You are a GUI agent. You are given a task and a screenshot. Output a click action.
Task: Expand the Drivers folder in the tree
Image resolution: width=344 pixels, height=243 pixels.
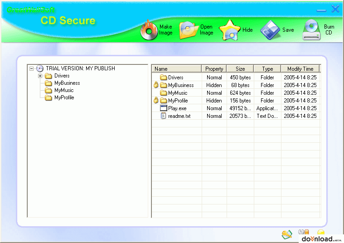pos(40,76)
